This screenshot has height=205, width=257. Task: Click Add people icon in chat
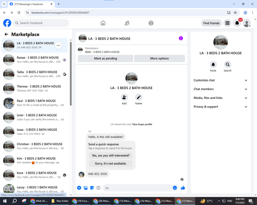[x=124, y=97]
